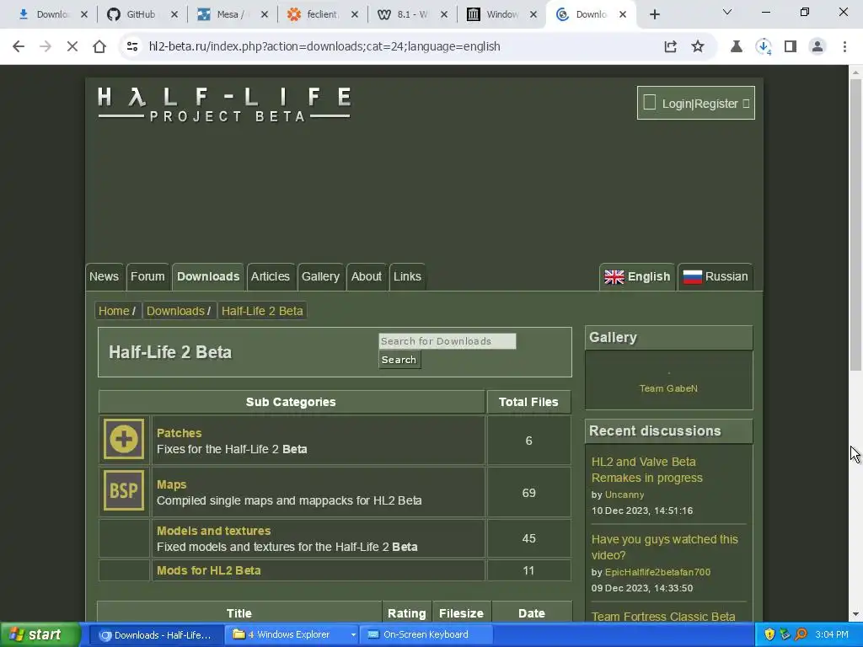
Task: Sort downloads by Title column
Action: coord(239,613)
